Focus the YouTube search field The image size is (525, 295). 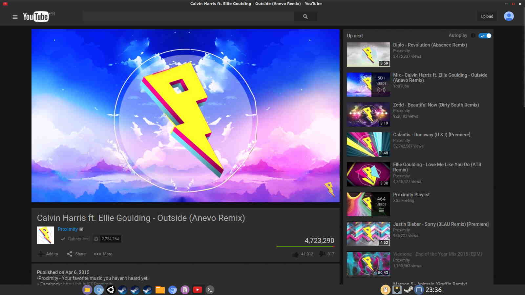pos(188,16)
